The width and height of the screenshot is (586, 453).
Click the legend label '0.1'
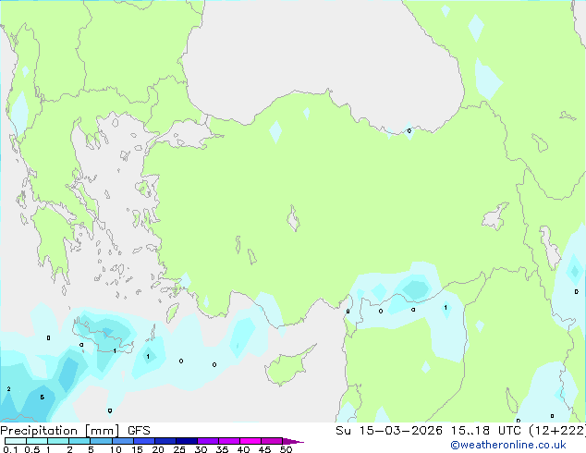coord(10,449)
